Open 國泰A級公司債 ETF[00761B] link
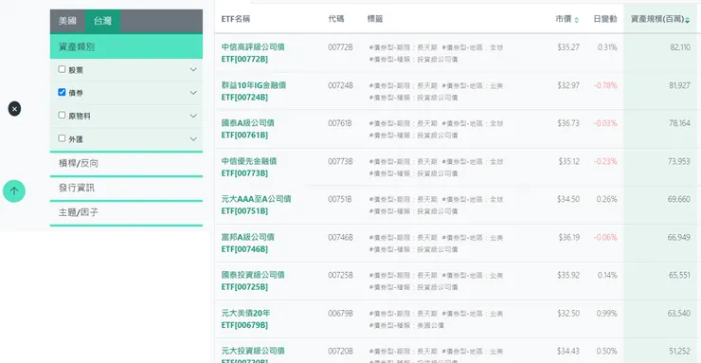701x363 pixels. (x=247, y=129)
